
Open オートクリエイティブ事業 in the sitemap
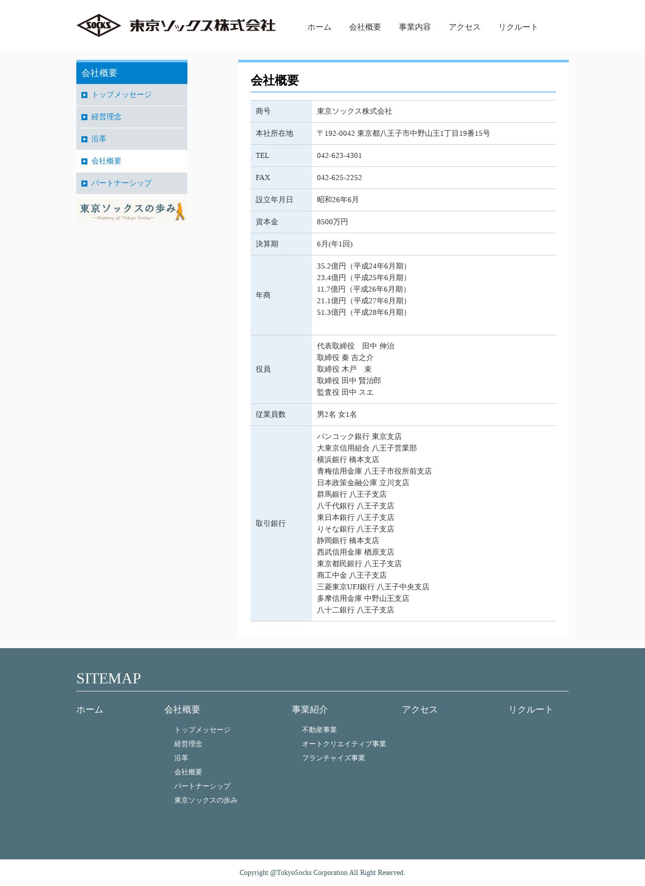pyautogui.click(x=344, y=744)
